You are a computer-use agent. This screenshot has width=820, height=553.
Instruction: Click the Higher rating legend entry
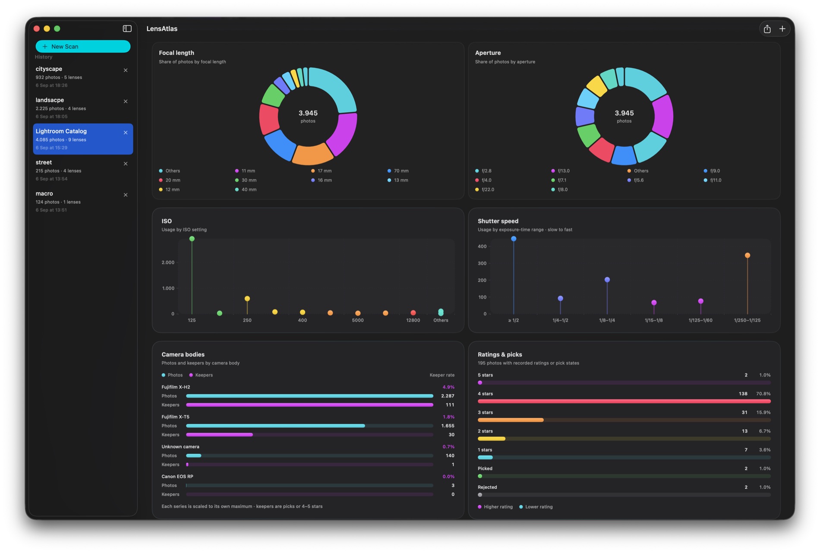(495, 507)
